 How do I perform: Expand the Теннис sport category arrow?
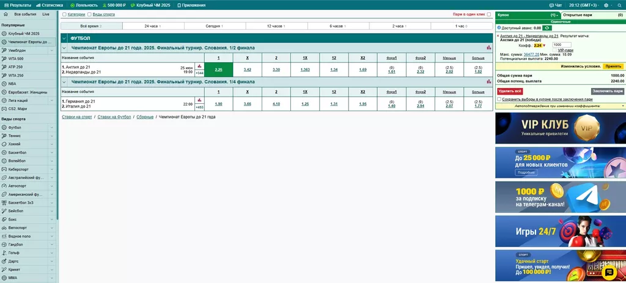tap(52, 135)
